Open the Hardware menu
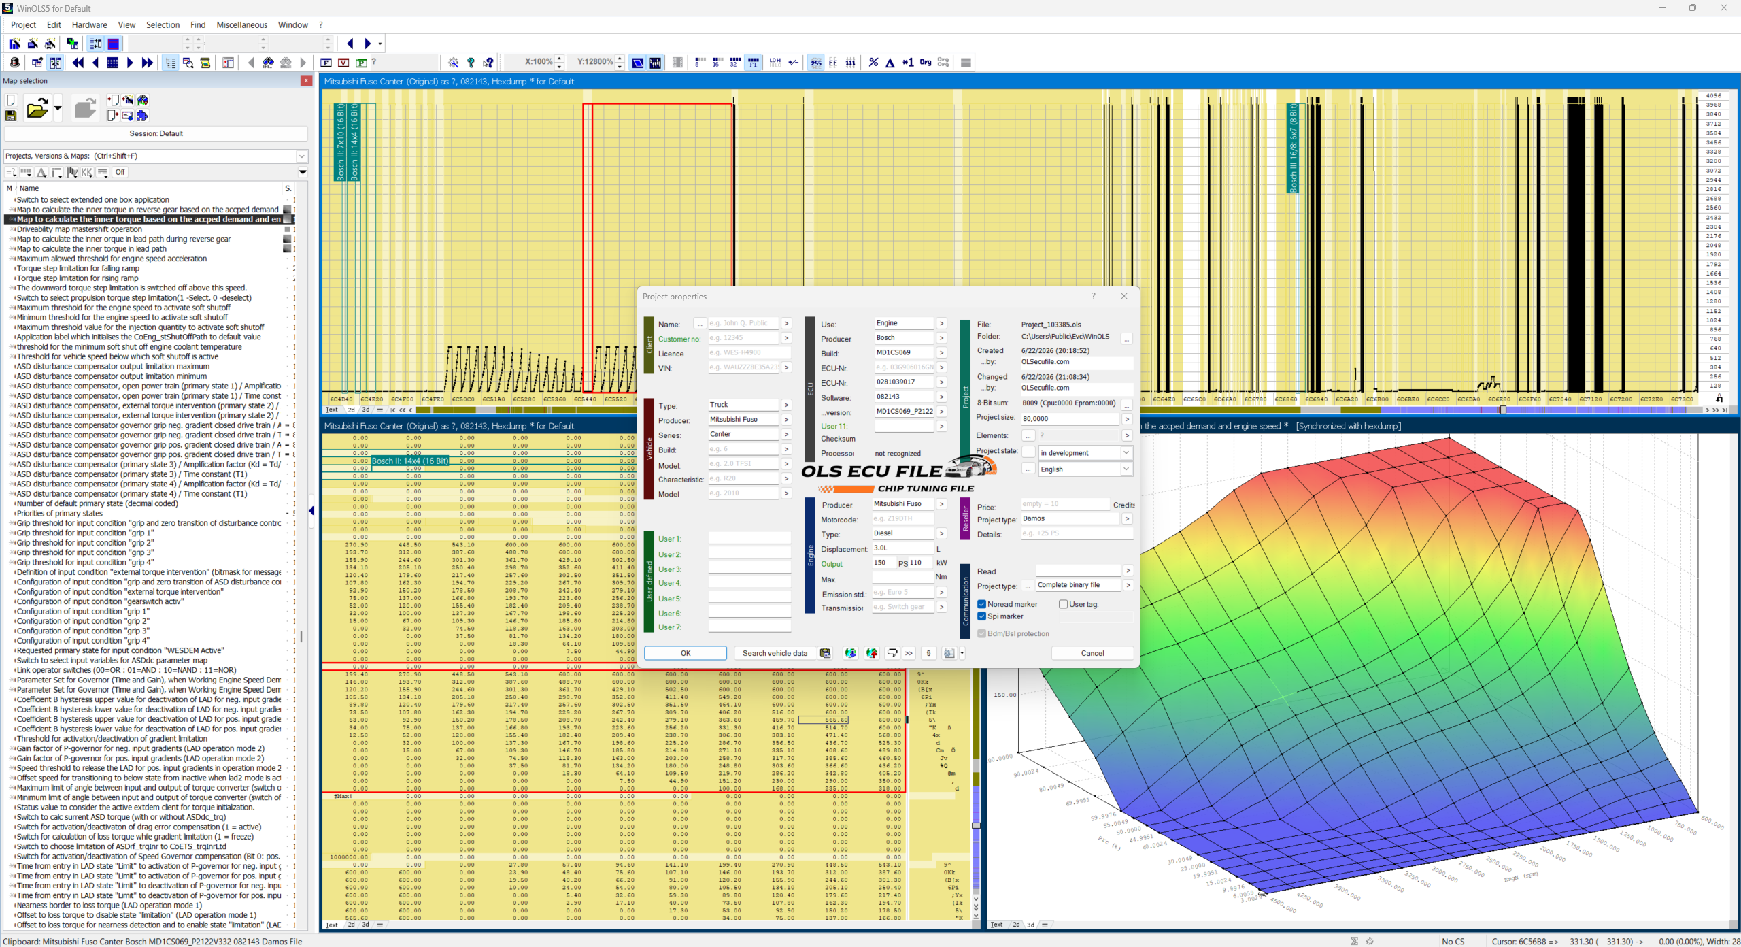1741x947 pixels. [89, 25]
